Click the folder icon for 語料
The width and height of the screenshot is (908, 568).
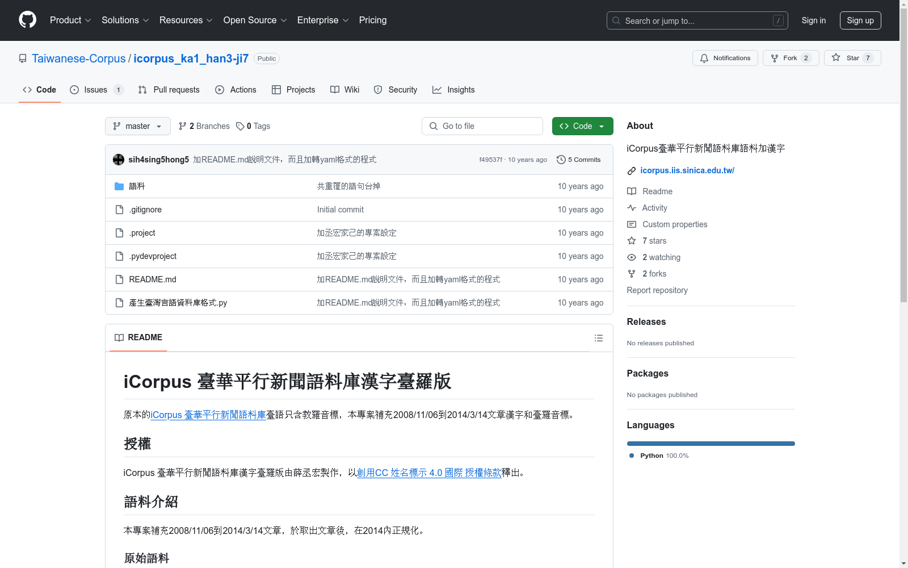119,186
